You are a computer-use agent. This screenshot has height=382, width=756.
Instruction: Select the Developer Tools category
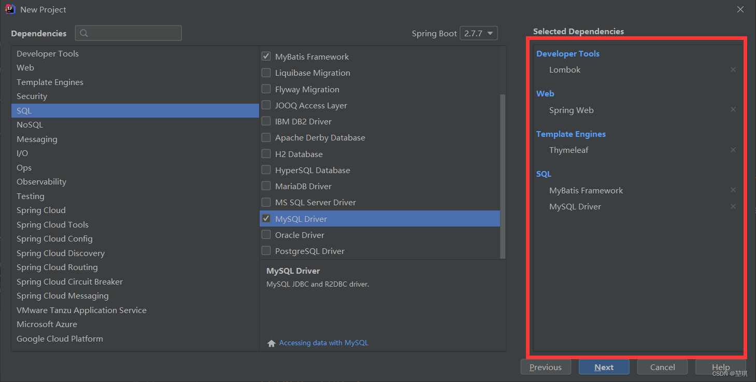135,53
